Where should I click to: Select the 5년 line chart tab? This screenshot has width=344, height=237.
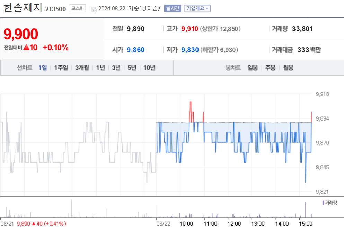coord(132,68)
